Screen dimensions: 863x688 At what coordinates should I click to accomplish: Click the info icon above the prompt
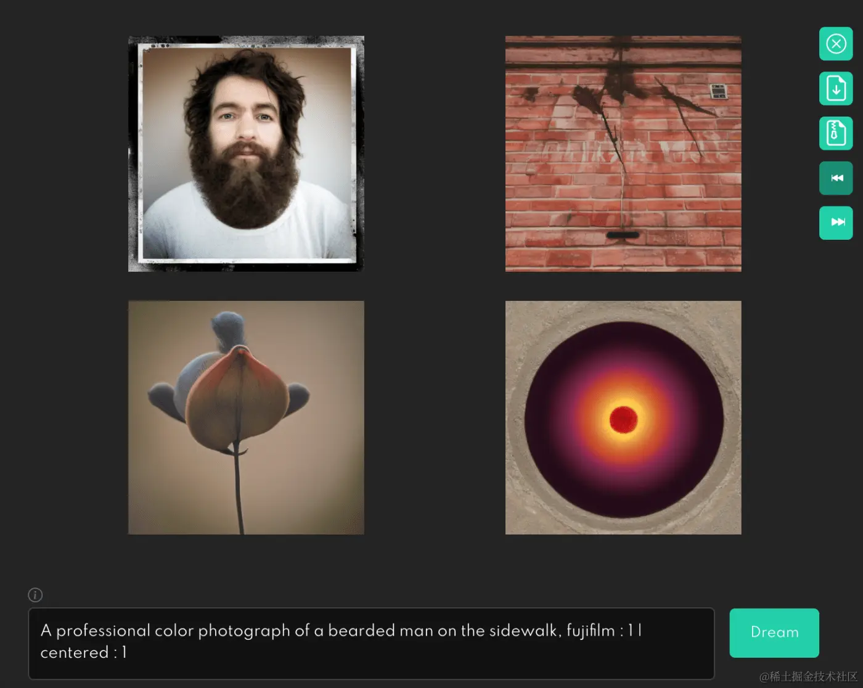pyautogui.click(x=35, y=595)
